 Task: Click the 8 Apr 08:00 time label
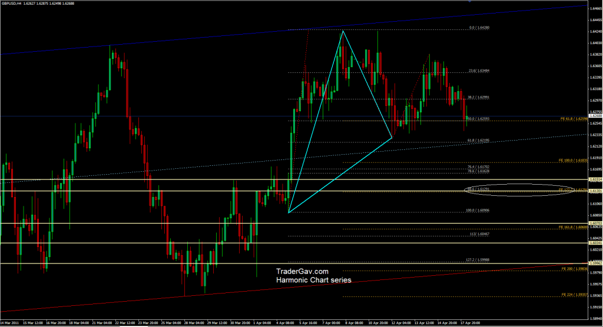click(x=354, y=323)
